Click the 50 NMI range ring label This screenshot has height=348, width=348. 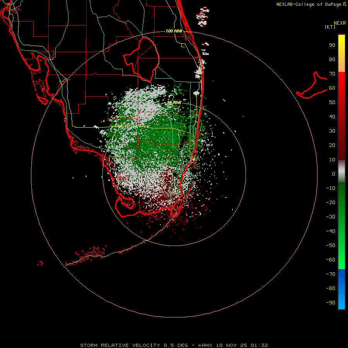[x=174, y=102]
